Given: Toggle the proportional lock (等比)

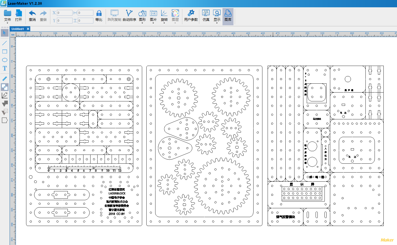Looking at the screenshot, I should pos(99,16).
